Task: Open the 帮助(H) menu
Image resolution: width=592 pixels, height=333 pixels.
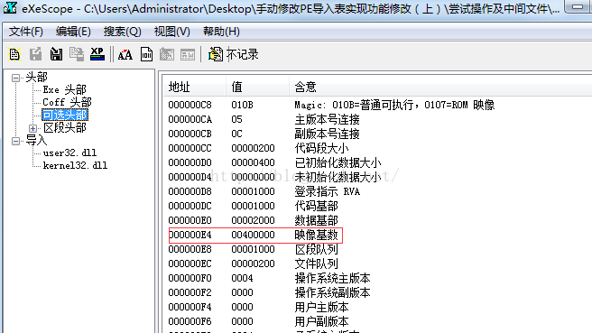Action: tap(221, 32)
